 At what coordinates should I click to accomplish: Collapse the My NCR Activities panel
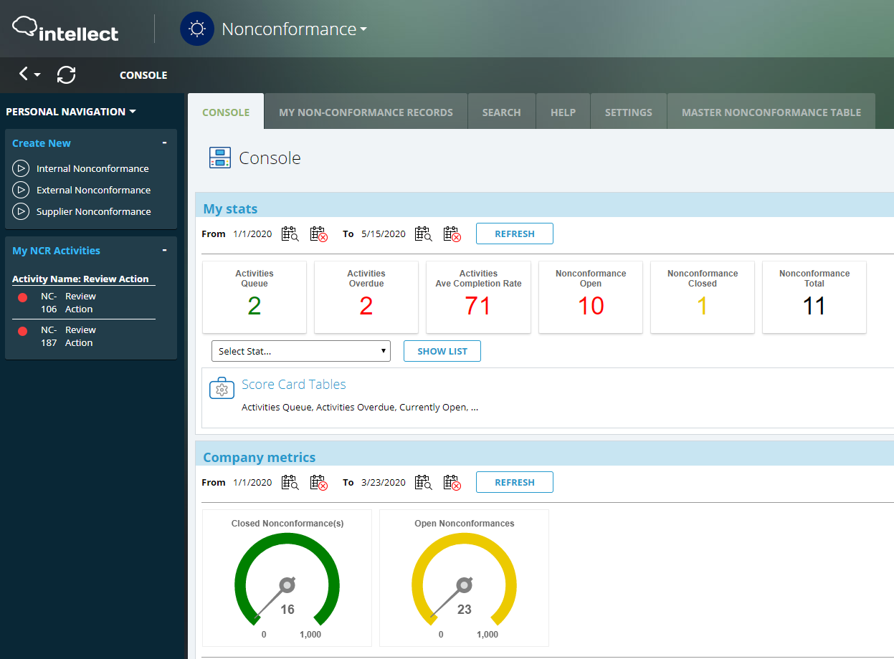tap(164, 251)
